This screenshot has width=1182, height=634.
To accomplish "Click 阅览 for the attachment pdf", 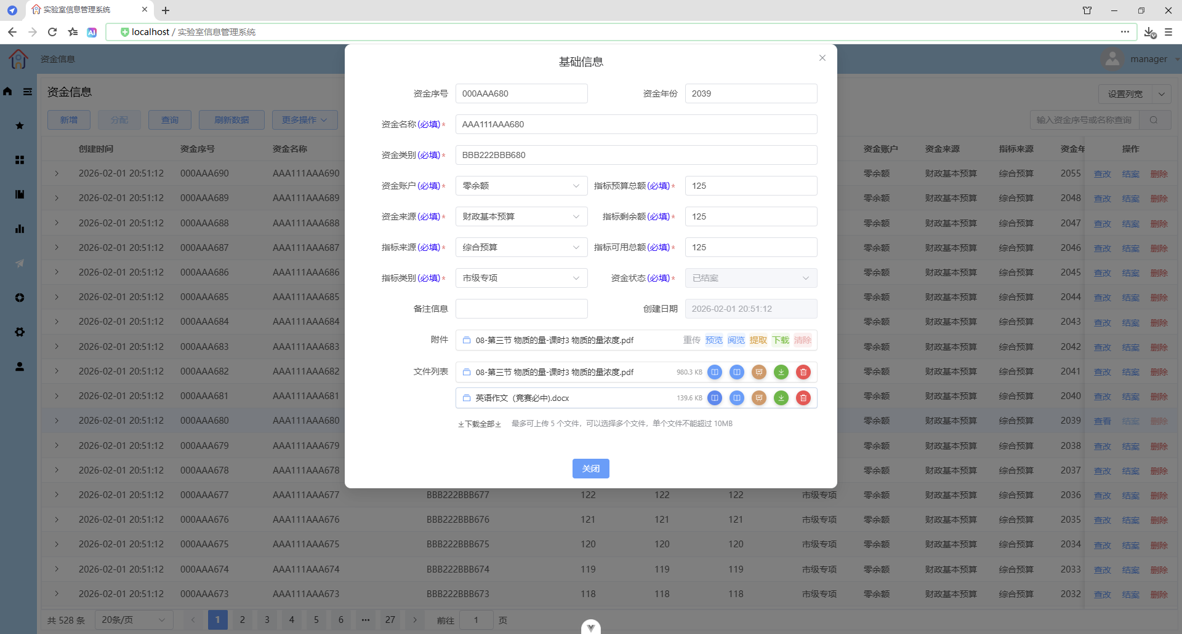I will [x=736, y=340].
